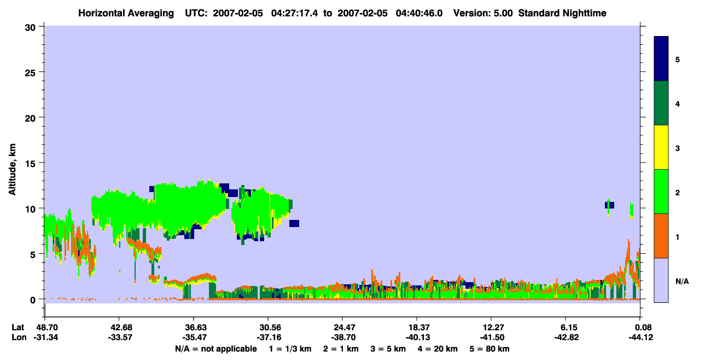
Task: Click the longitude value '-44.12'
Action: point(640,338)
